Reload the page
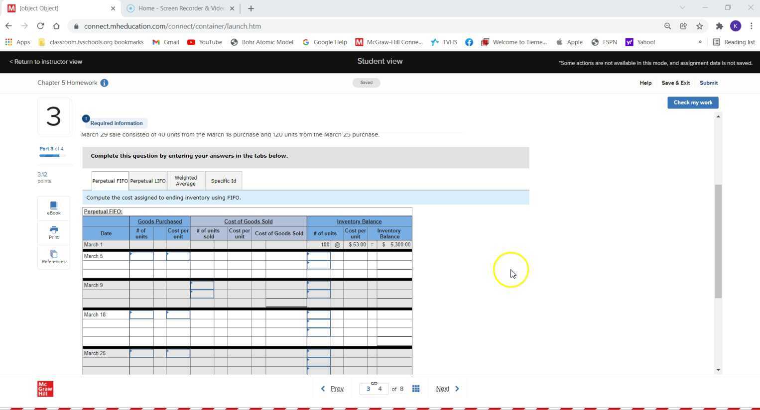The width and height of the screenshot is (760, 410). (40, 26)
